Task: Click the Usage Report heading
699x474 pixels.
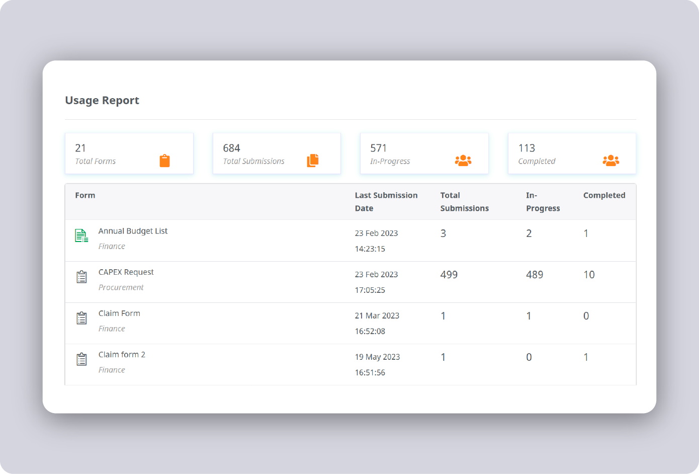Action: (102, 100)
